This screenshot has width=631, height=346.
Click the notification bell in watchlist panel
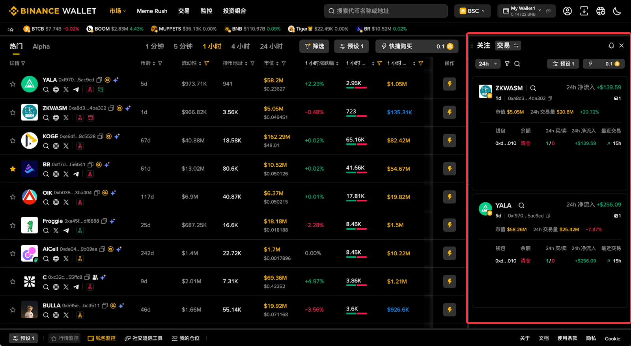[x=611, y=46]
